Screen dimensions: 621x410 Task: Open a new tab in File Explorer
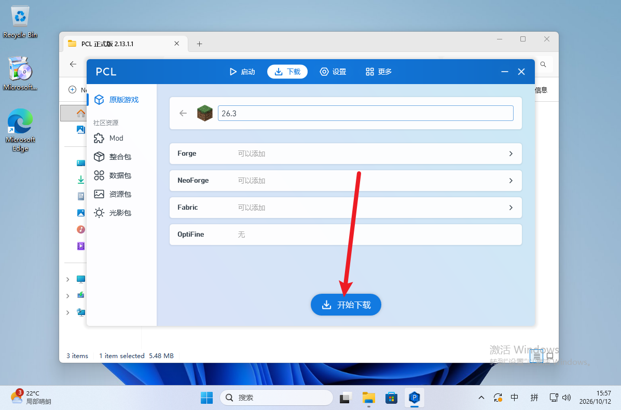tap(200, 44)
